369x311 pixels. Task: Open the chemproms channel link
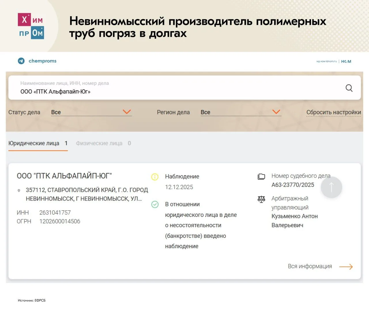click(42, 61)
